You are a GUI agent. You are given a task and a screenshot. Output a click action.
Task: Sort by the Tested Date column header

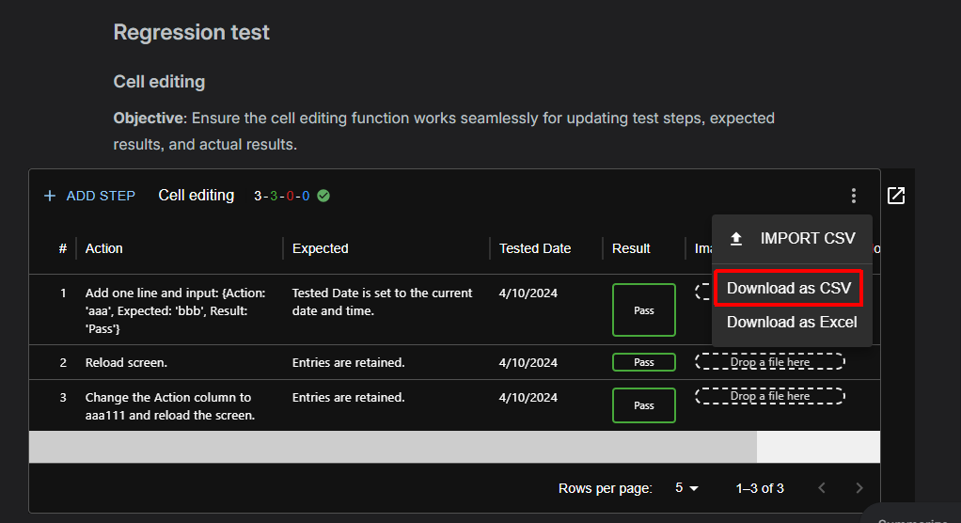(535, 248)
